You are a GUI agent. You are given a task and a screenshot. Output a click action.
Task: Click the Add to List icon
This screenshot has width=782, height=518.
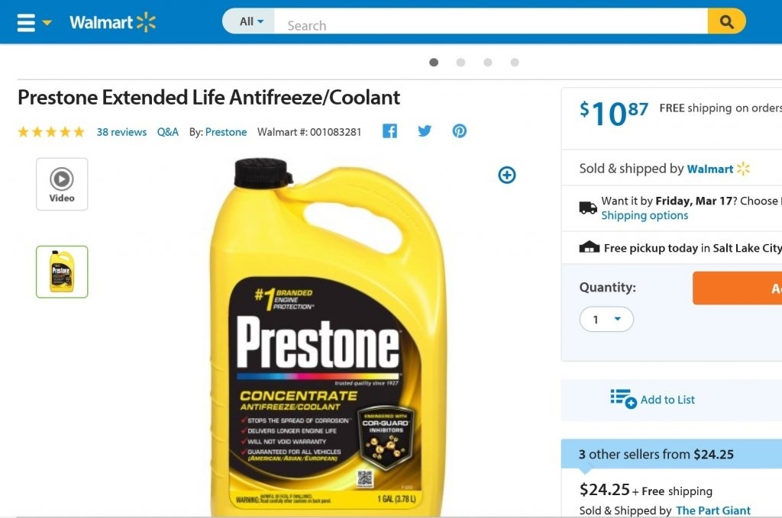(x=623, y=399)
